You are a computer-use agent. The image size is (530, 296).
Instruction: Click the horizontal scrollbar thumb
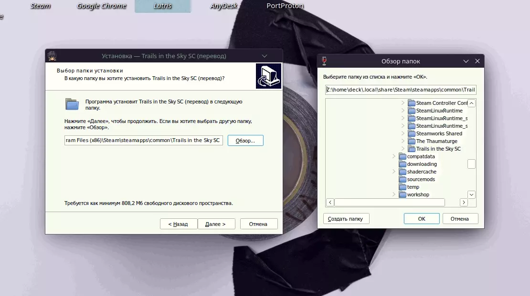[x=390, y=202]
